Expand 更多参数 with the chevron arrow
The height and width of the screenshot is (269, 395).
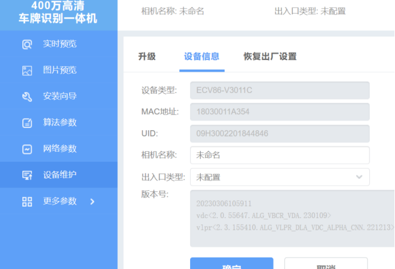coord(92,202)
